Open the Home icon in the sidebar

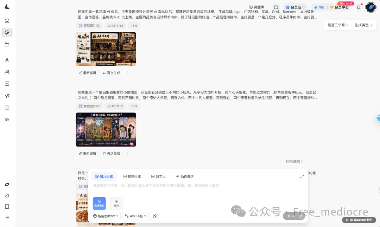[7, 21]
